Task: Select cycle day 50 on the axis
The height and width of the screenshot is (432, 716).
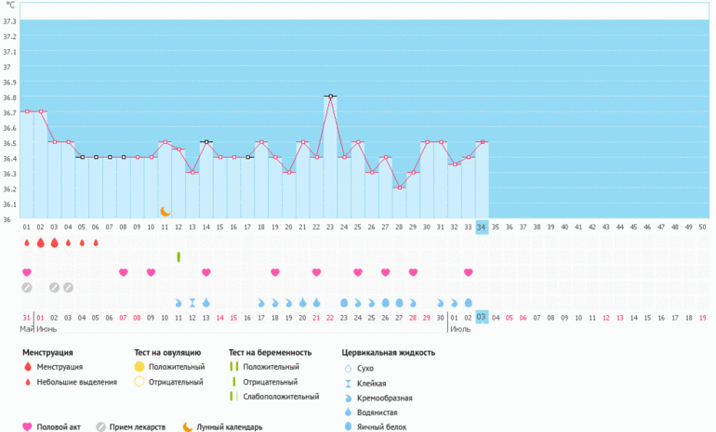Action: (702, 227)
